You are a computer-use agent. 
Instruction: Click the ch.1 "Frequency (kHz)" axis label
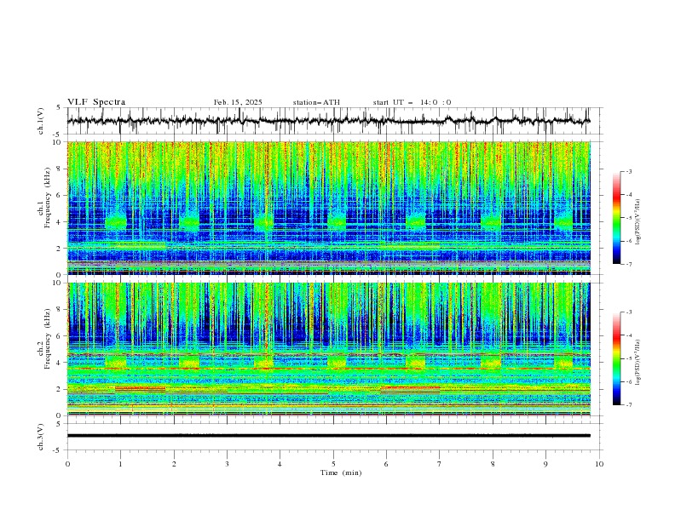tap(48, 198)
